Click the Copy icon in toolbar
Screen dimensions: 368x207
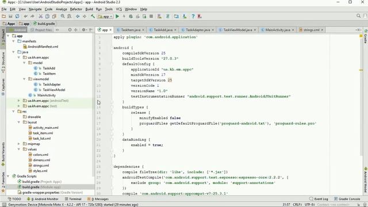coord(47,16)
